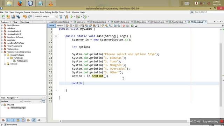Click the vertical scrollbar of the editor

(221, 75)
